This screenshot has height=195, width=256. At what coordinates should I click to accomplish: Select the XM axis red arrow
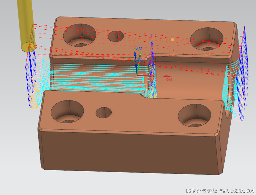154,76
